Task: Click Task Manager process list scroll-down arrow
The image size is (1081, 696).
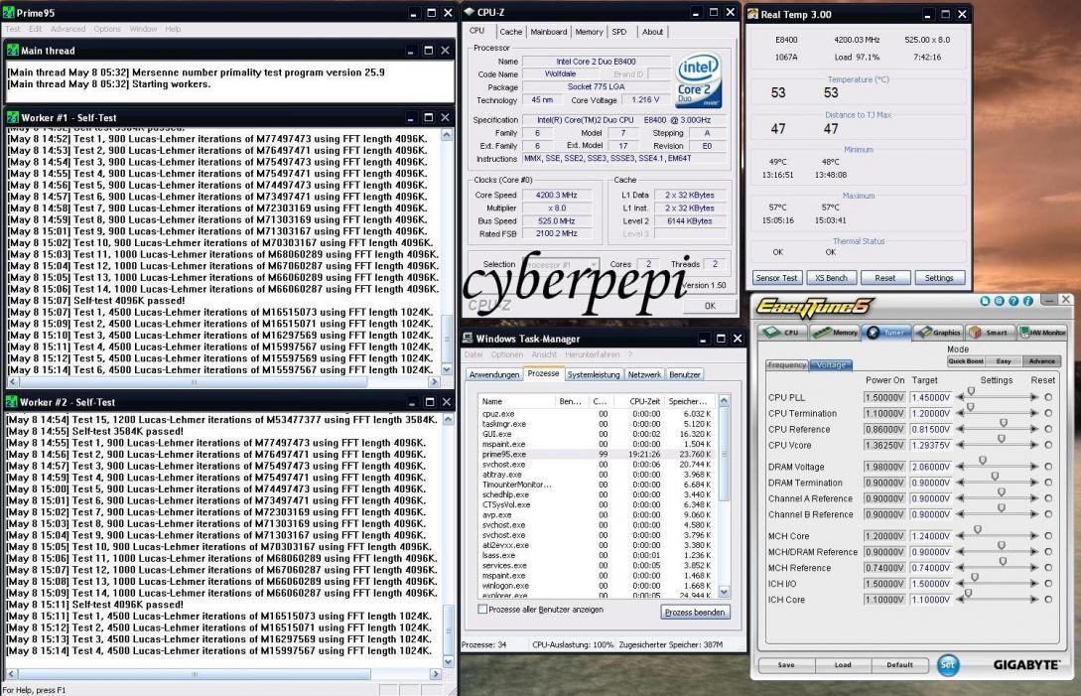Action: click(724, 592)
